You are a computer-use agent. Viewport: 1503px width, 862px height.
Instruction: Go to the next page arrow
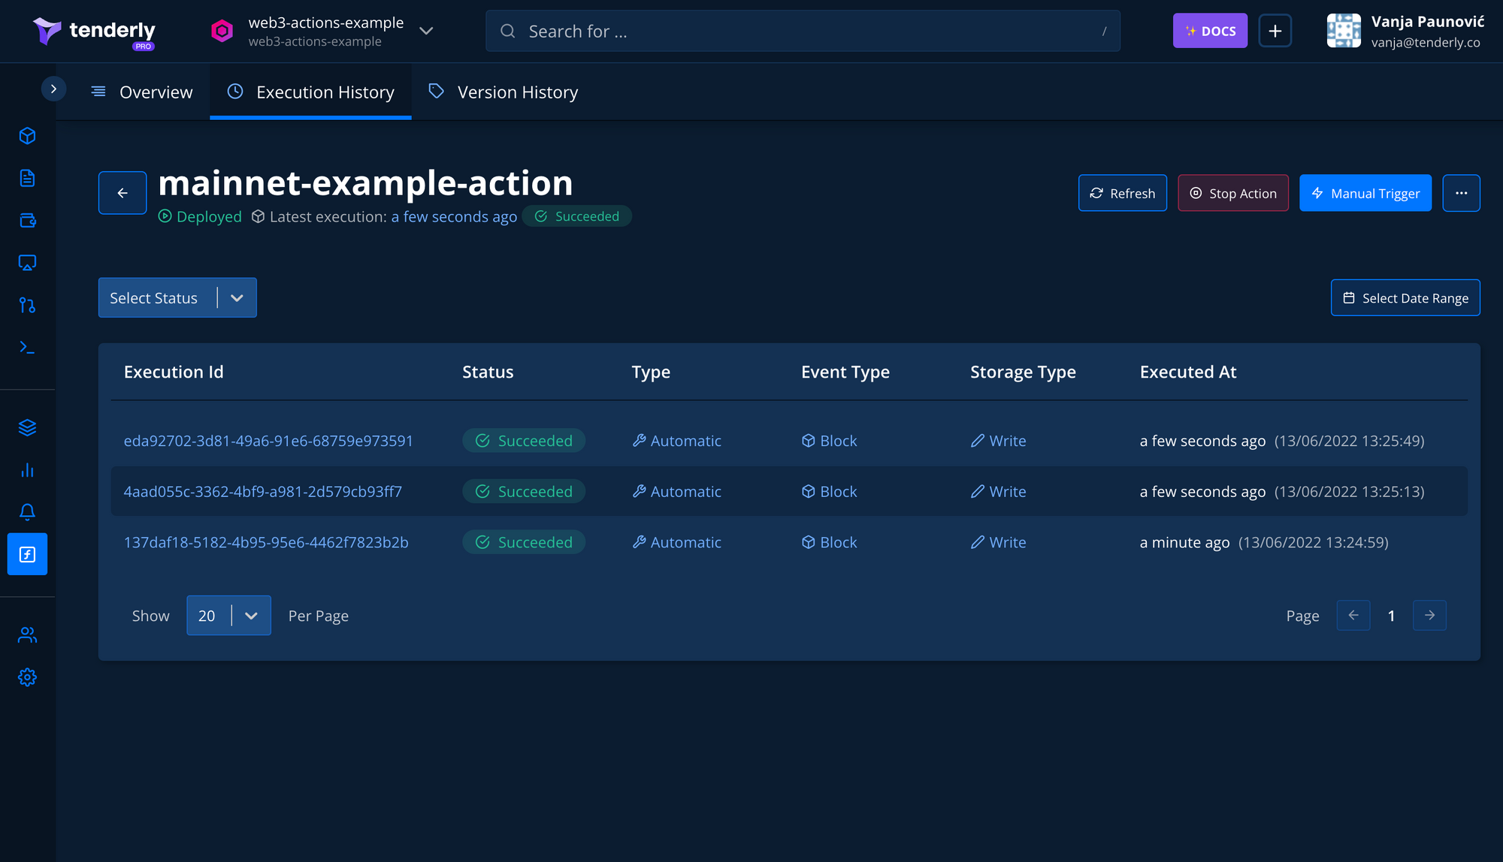[1429, 616]
